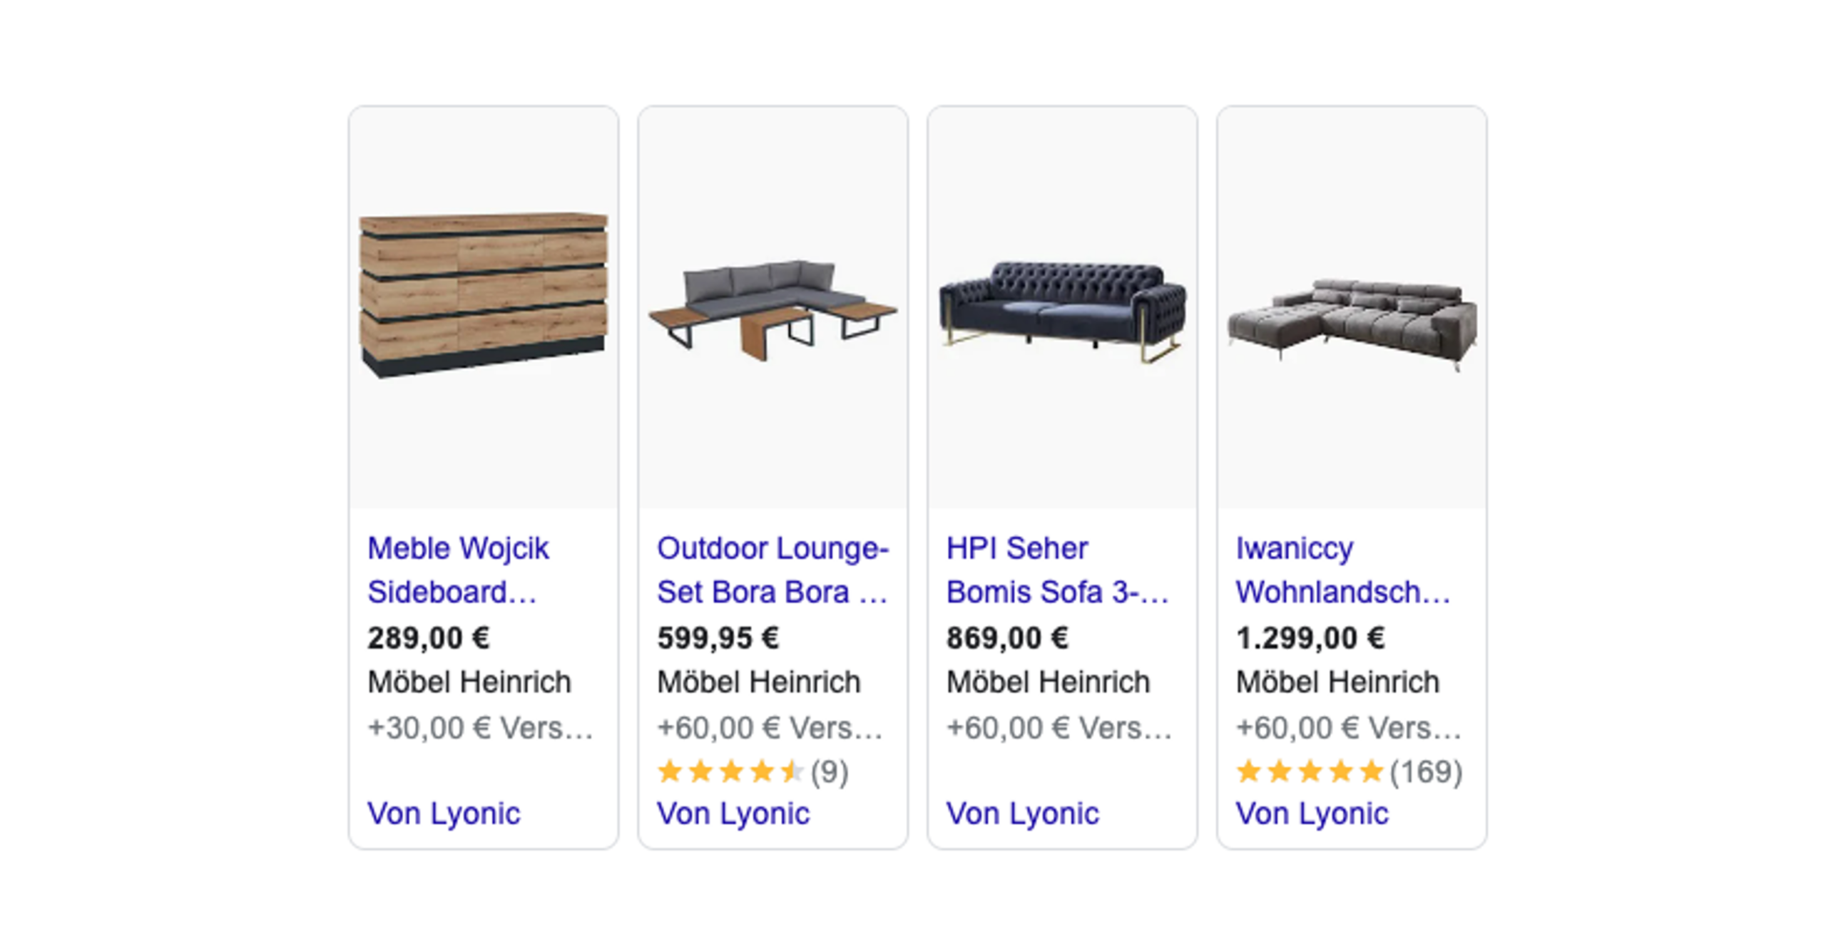
Task: Select the 599,95 € price
Action: 718,638
